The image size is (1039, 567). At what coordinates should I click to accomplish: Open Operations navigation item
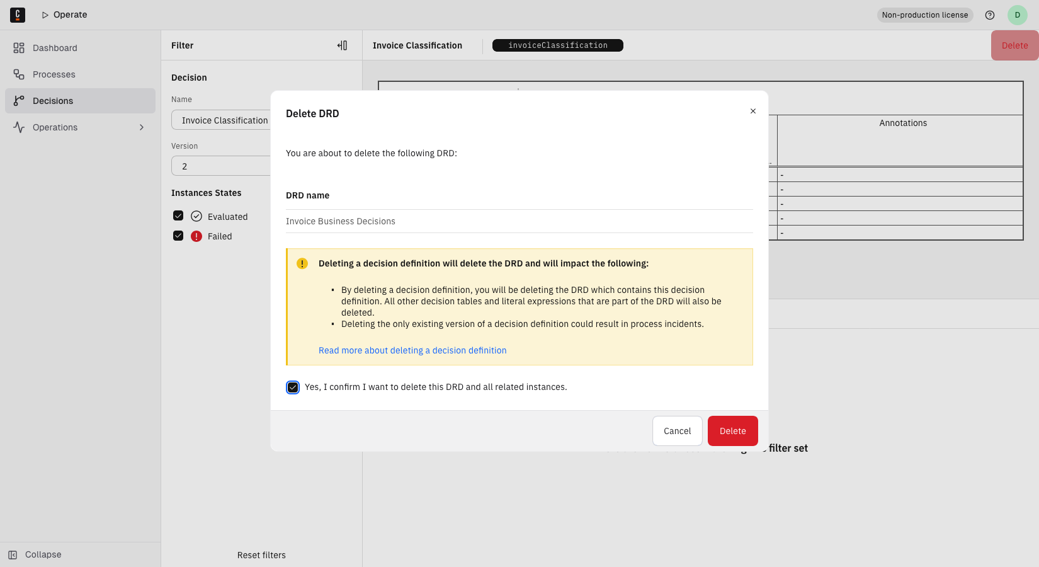click(81, 127)
